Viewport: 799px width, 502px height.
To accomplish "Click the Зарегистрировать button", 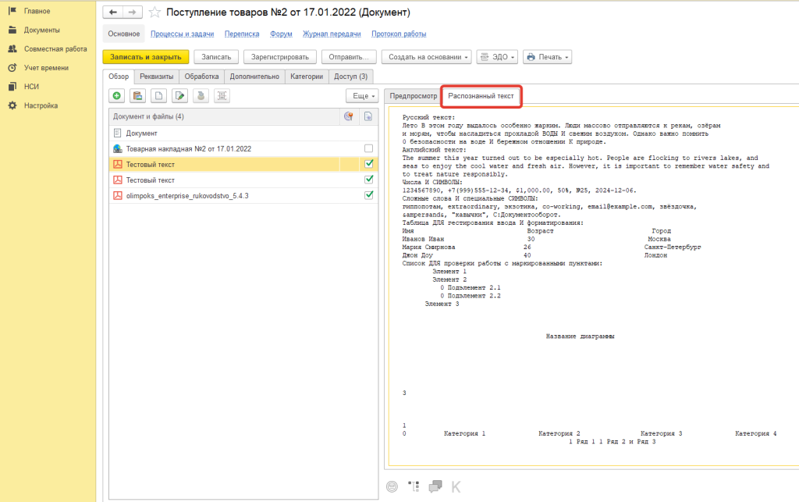I will coord(280,57).
